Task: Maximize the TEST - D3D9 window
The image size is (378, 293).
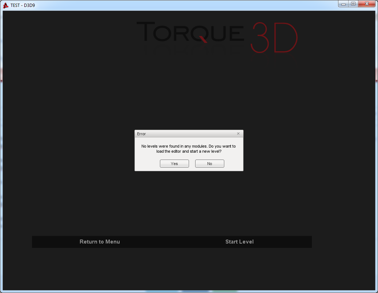Action: (353, 4)
